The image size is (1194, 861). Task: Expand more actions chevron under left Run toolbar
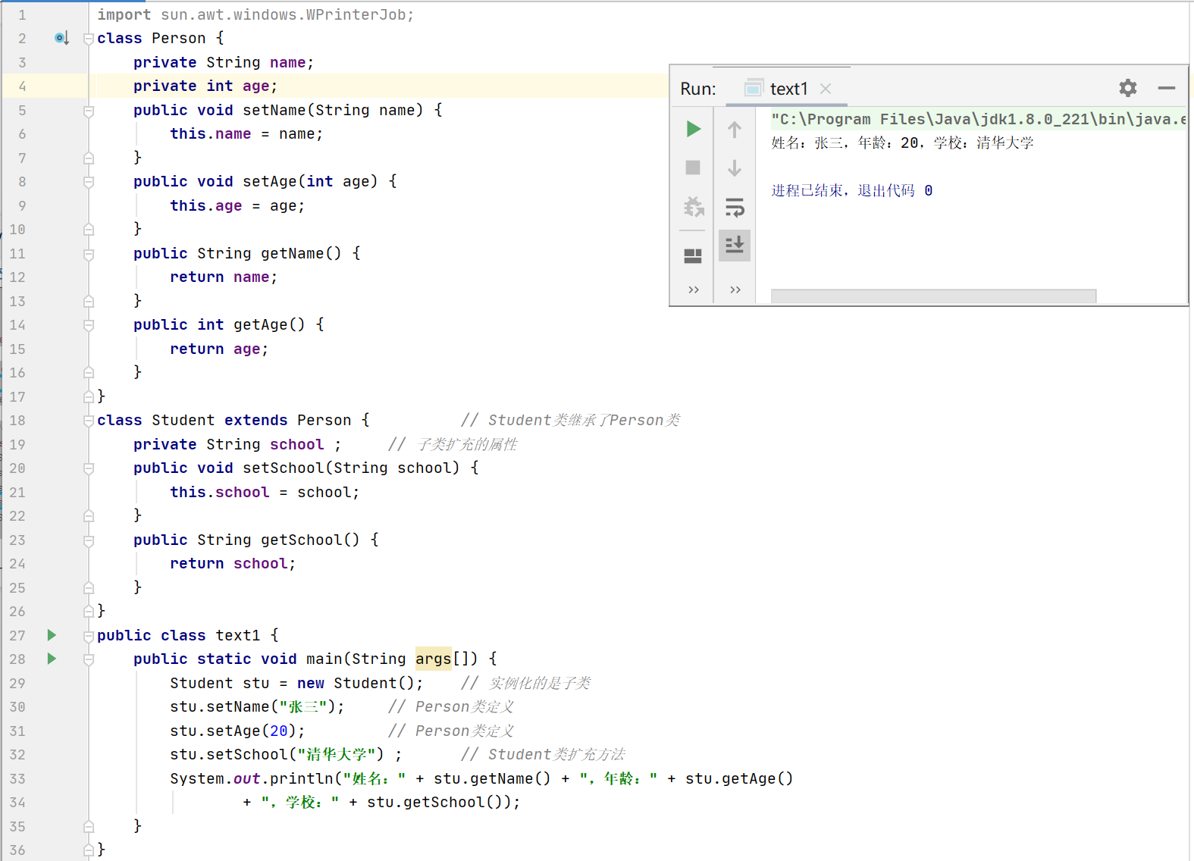tap(694, 290)
